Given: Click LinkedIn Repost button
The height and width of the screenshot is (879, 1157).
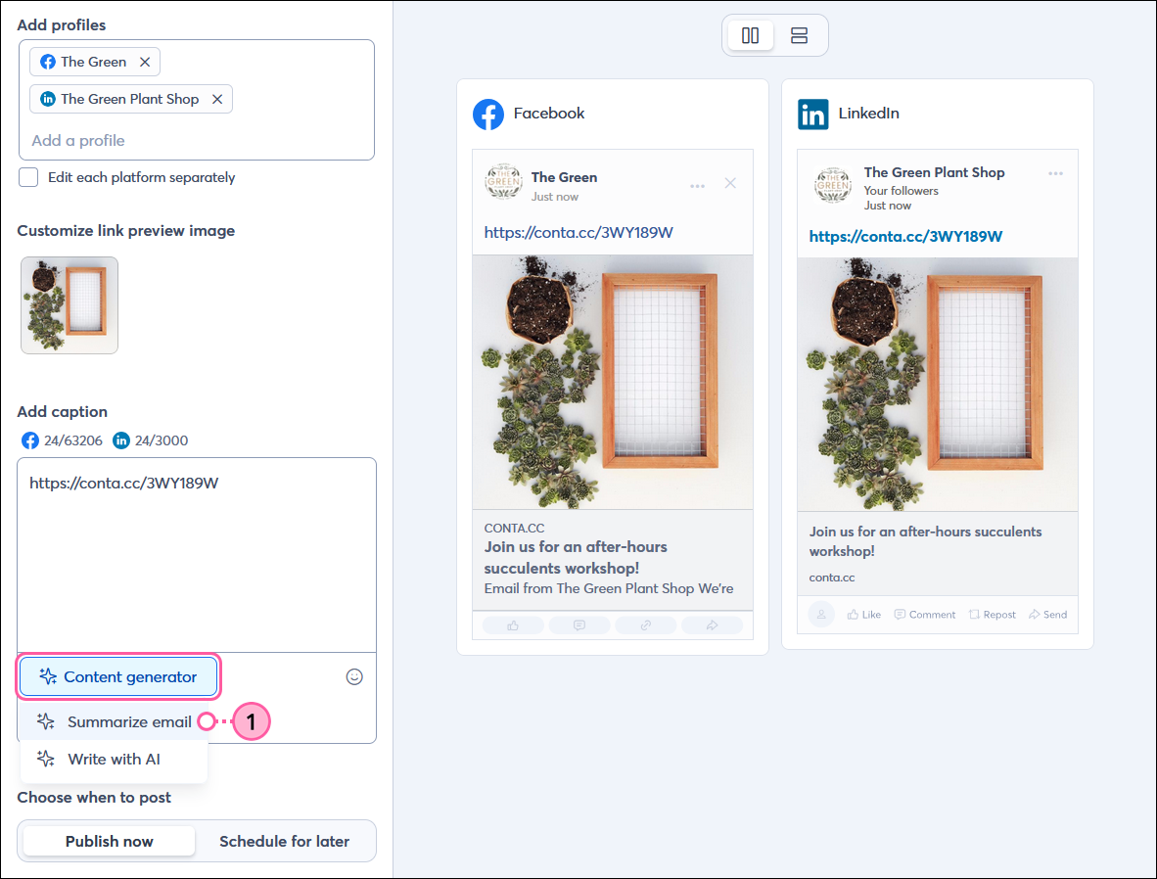Looking at the screenshot, I should click(x=992, y=615).
